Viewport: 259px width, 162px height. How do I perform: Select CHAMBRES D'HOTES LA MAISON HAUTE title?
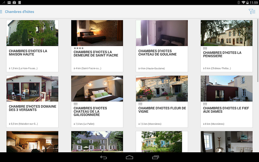[x=28, y=52]
